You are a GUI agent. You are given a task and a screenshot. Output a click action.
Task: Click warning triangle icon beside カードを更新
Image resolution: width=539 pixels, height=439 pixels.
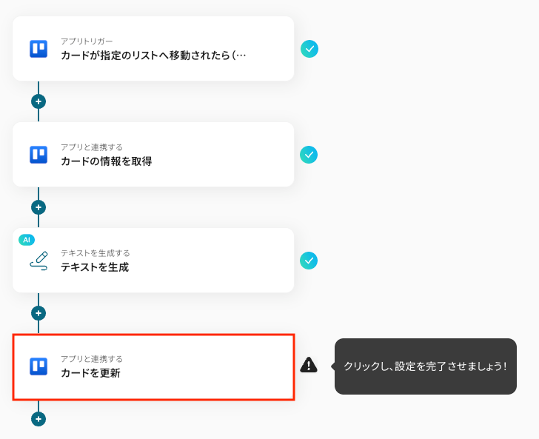point(309,365)
